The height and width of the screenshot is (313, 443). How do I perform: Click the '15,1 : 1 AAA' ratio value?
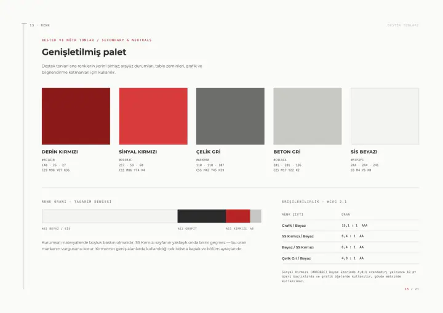(354, 226)
